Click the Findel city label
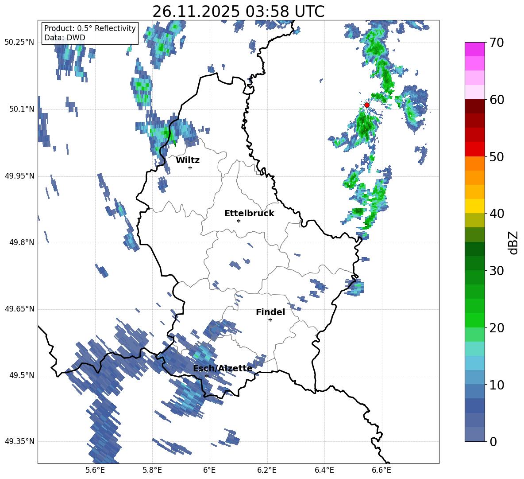 [x=270, y=312]
